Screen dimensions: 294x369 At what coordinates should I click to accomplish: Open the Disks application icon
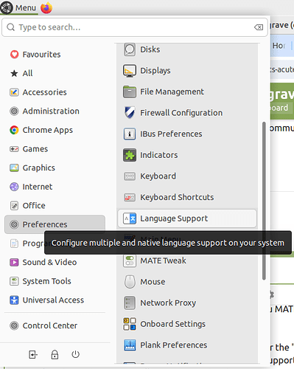click(x=130, y=49)
